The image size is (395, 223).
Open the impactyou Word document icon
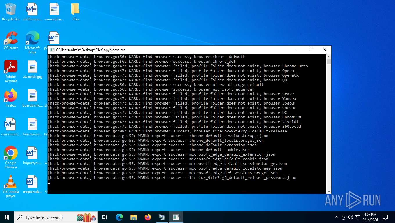click(x=32, y=156)
